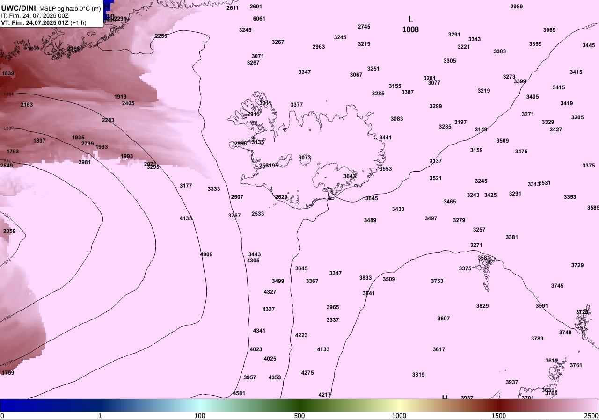Select the height value 3509 near 3159

[503, 141]
